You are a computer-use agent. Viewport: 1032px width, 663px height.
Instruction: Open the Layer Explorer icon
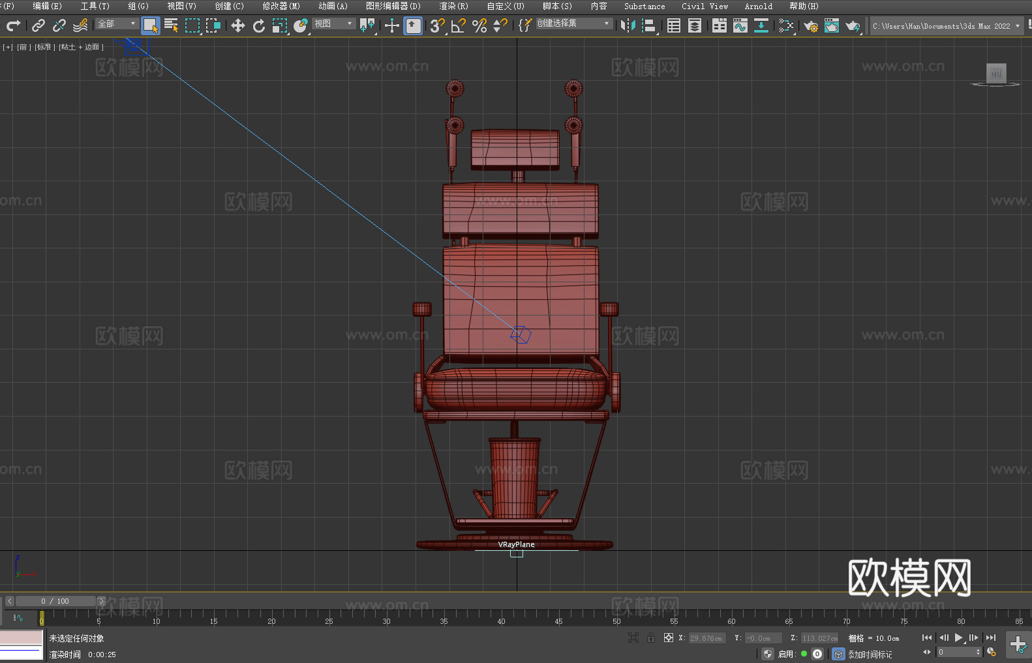(695, 25)
